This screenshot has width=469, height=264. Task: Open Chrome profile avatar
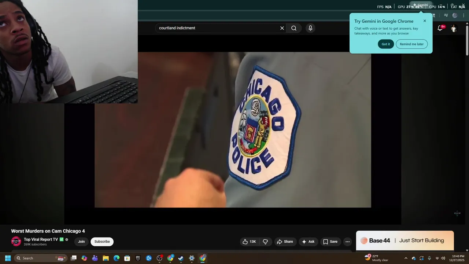point(455,15)
